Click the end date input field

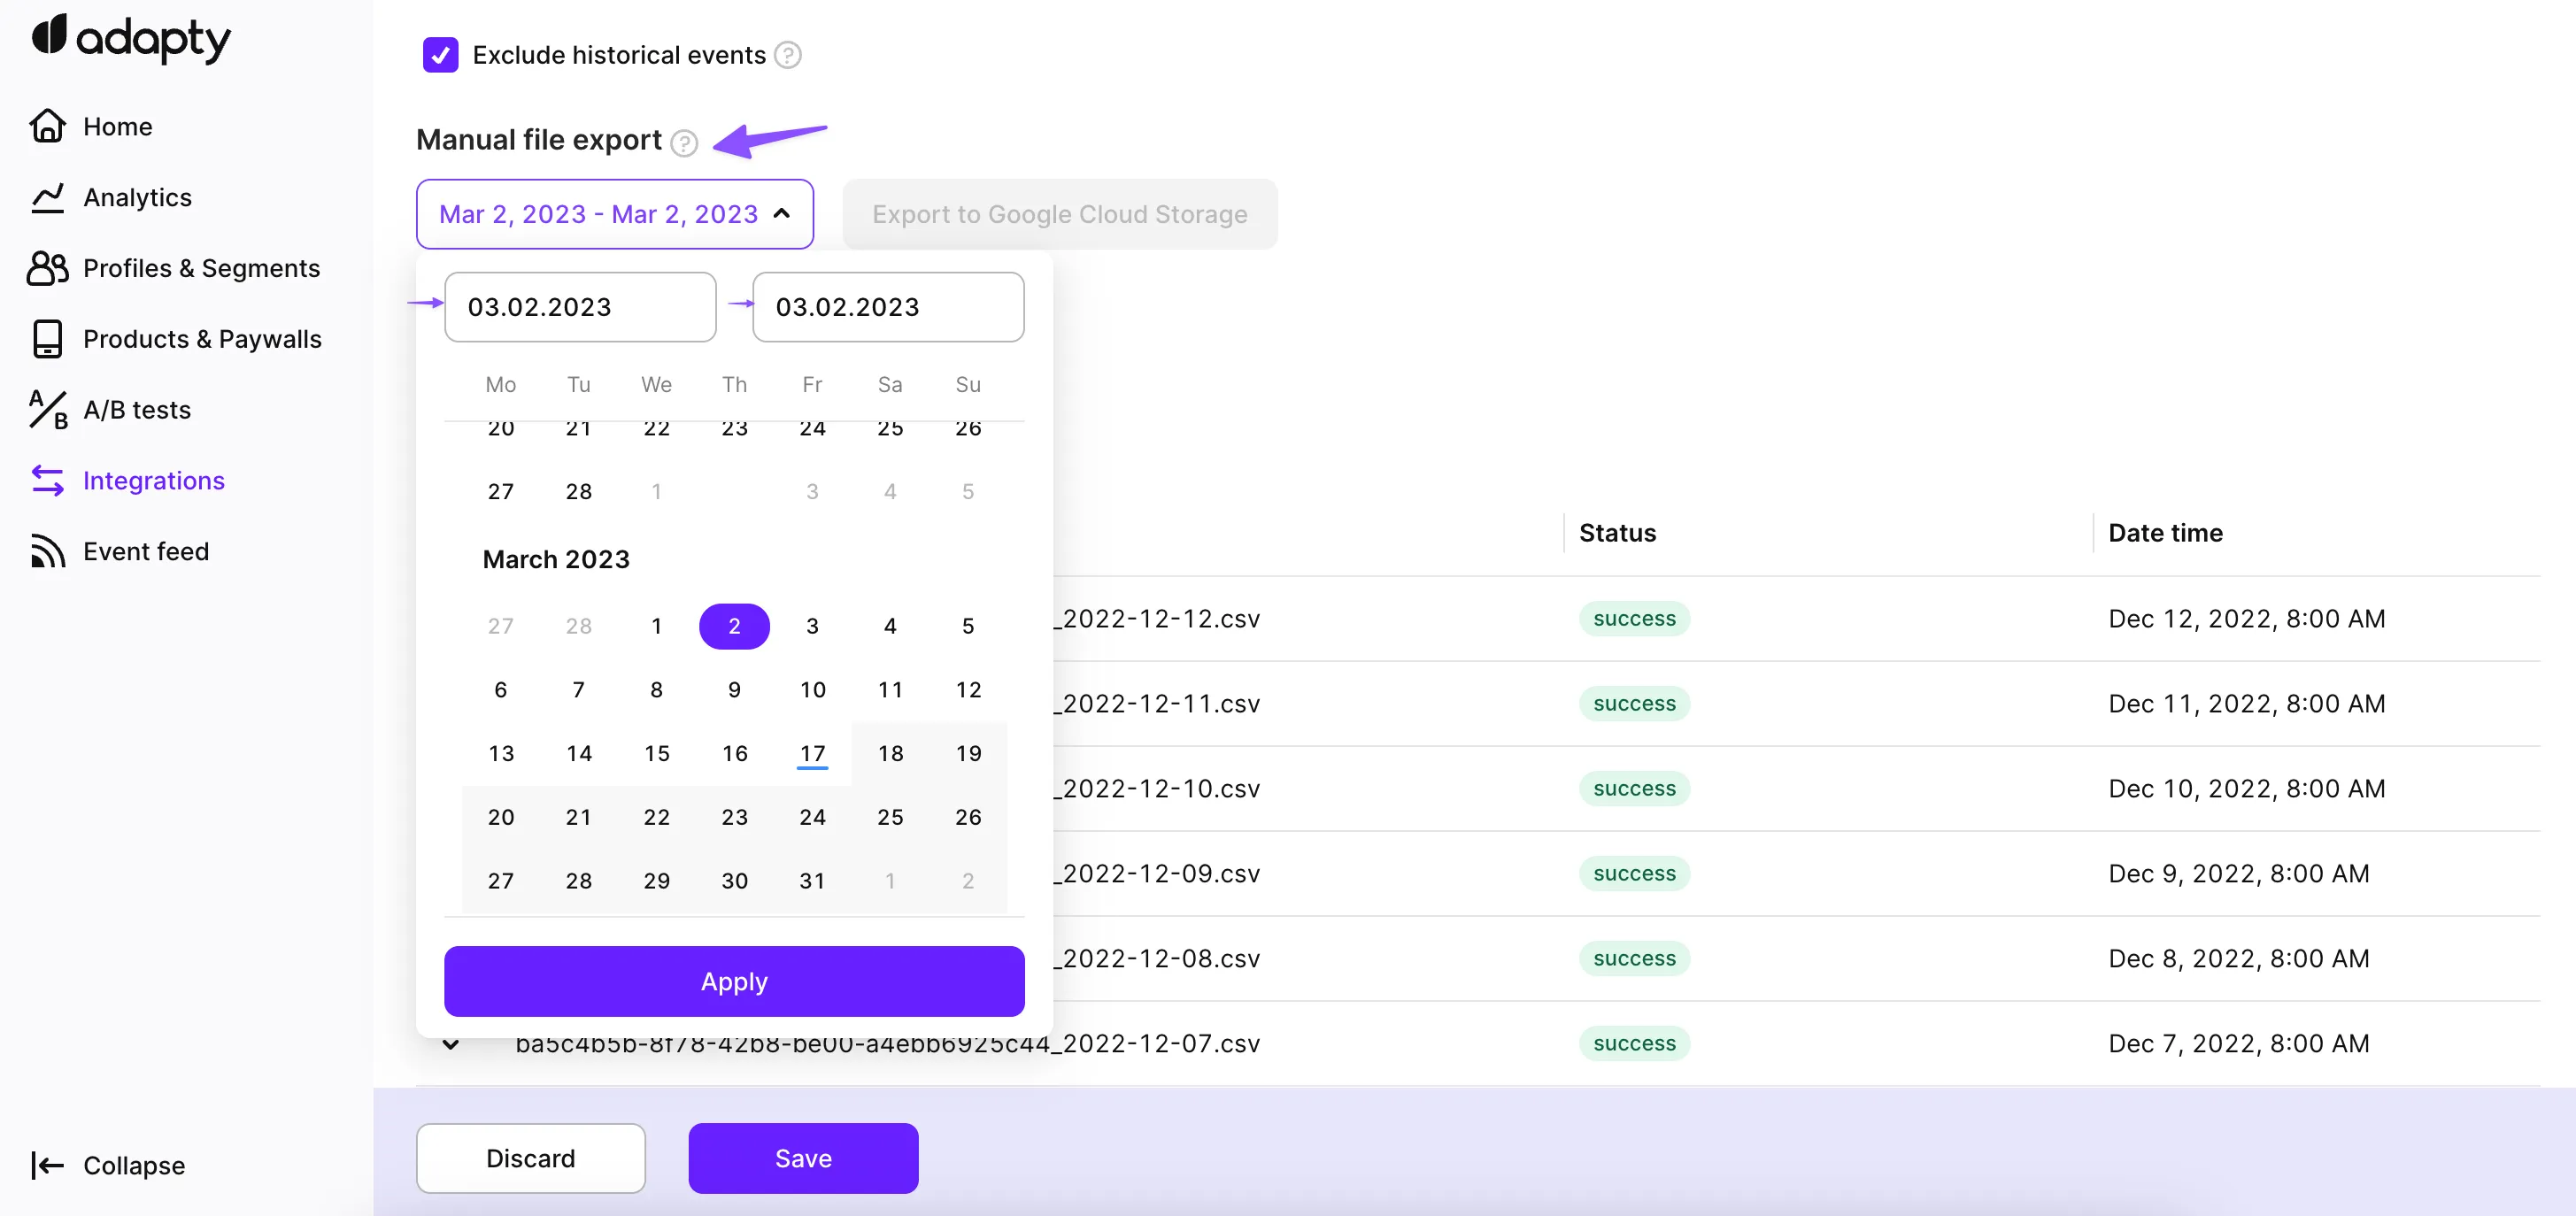pos(887,307)
